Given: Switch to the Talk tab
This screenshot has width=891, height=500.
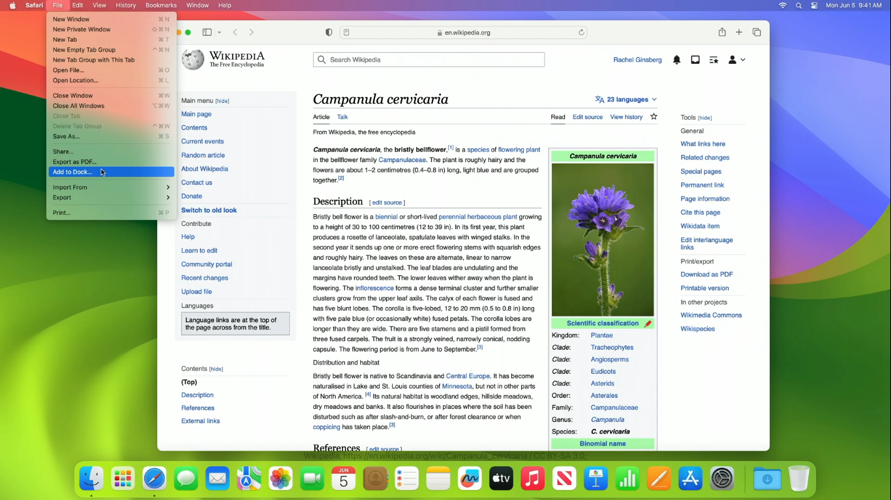Looking at the screenshot, I should (x=342, y=117).
